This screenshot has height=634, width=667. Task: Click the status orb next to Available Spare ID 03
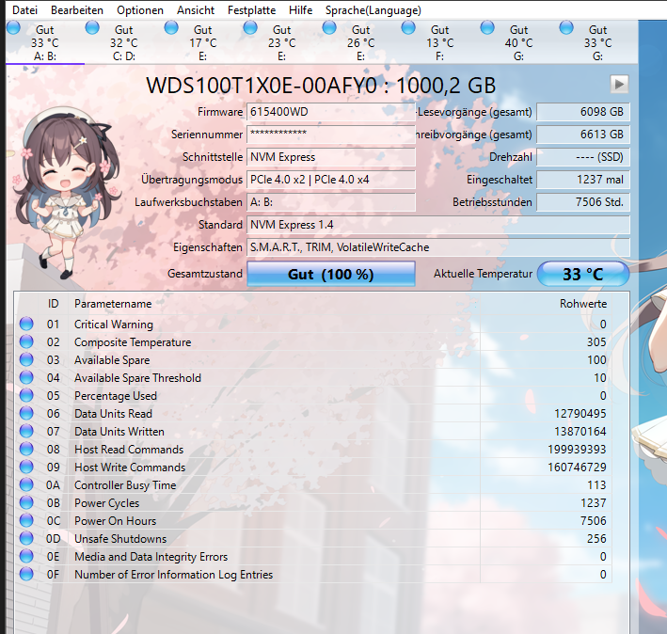pos(26,359)
